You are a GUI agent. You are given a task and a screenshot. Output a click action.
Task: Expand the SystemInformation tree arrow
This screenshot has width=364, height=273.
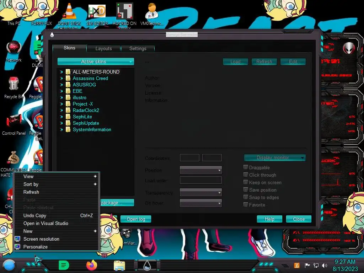click(61, 129)
